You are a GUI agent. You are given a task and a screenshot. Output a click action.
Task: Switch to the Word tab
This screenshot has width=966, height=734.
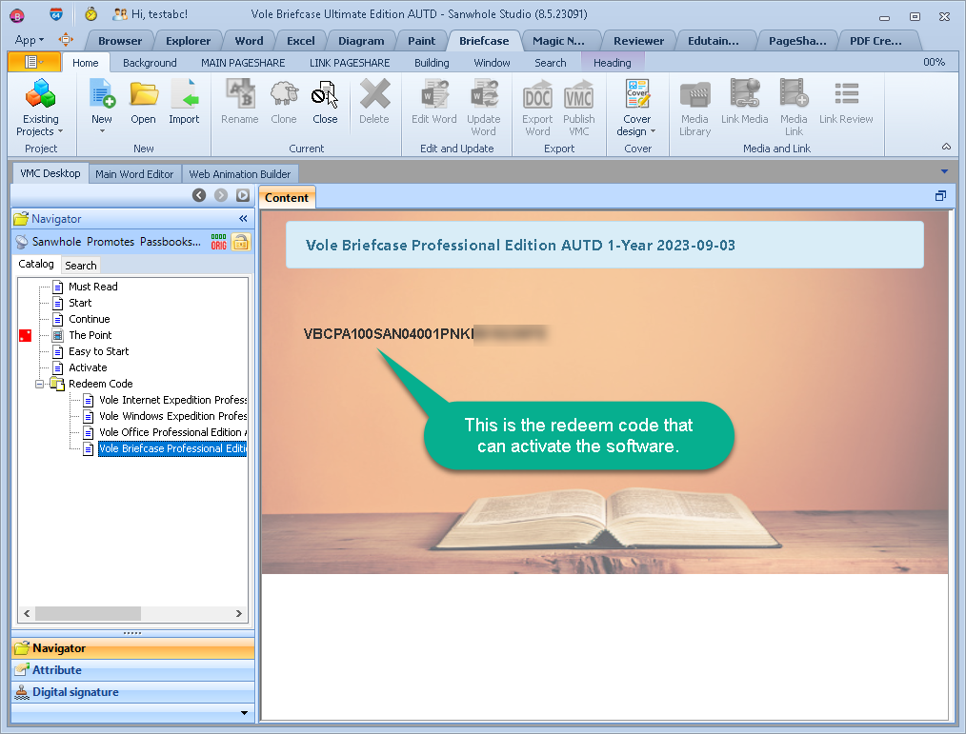pyautogui.click(x=249, y=41)
